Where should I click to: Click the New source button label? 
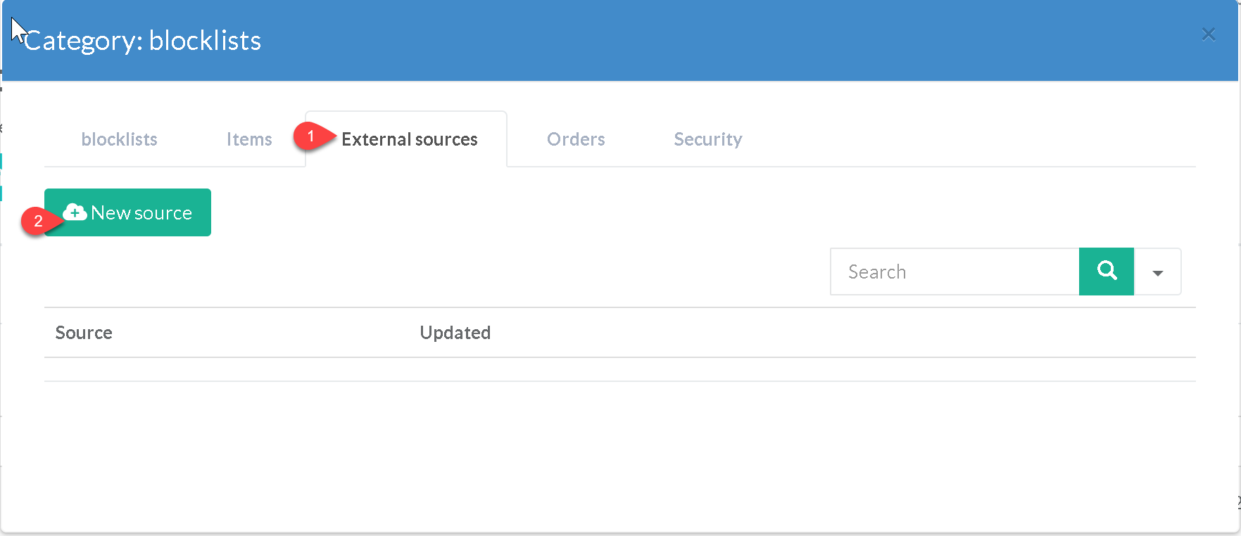pyautogui.click(x=141, y=212)
